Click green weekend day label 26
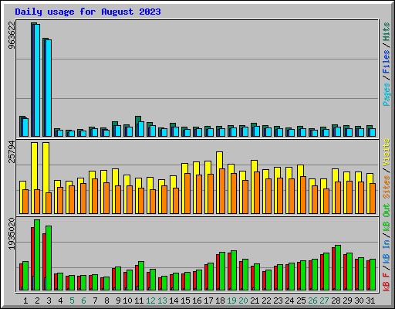 pyautogui.click(x=312, y=301)
